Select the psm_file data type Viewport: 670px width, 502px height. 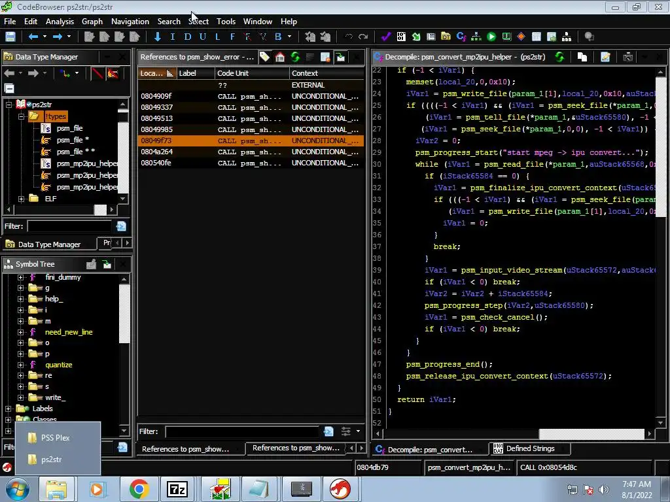(69, 128)
